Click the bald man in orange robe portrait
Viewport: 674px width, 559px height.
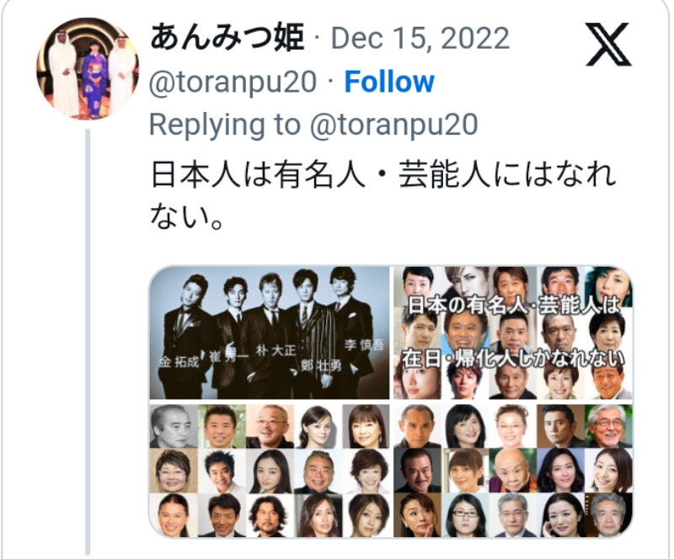coord(513,471)
